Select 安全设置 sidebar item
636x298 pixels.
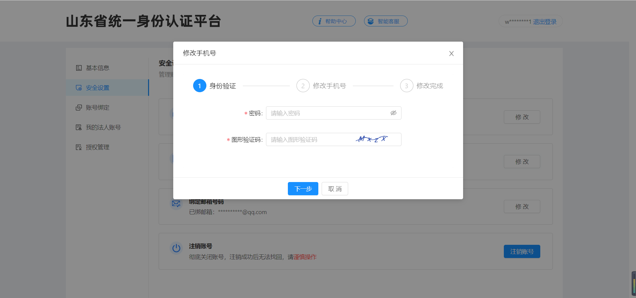point(97,88)
